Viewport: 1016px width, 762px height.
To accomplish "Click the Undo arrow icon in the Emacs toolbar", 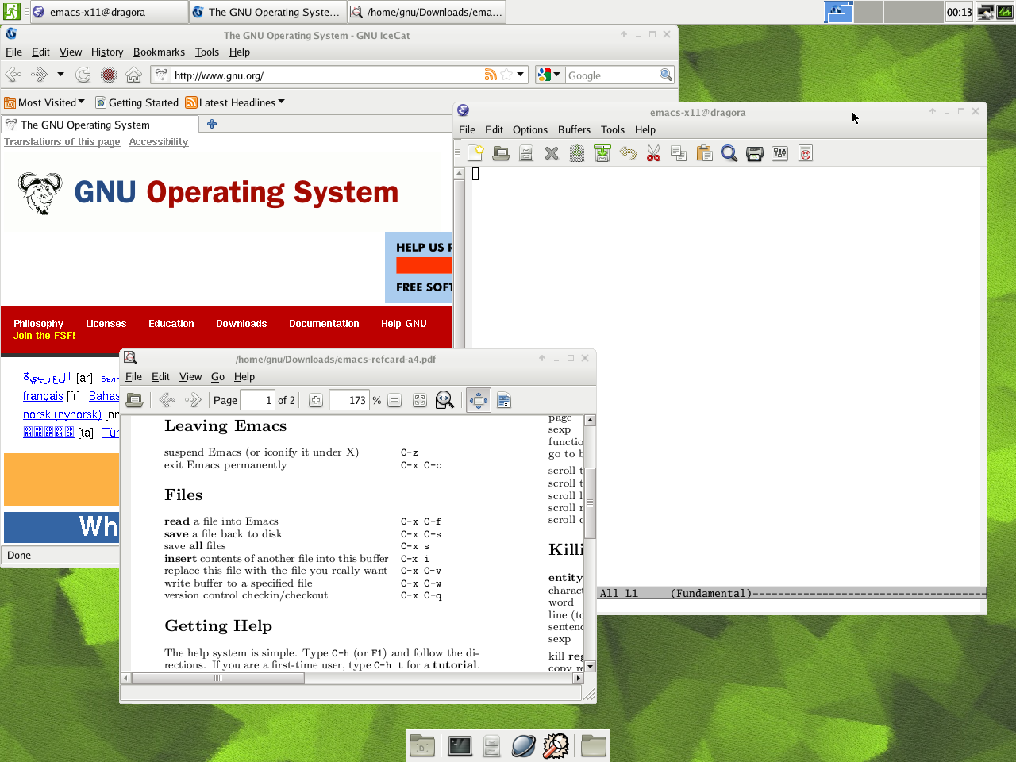I will (628, 153).
